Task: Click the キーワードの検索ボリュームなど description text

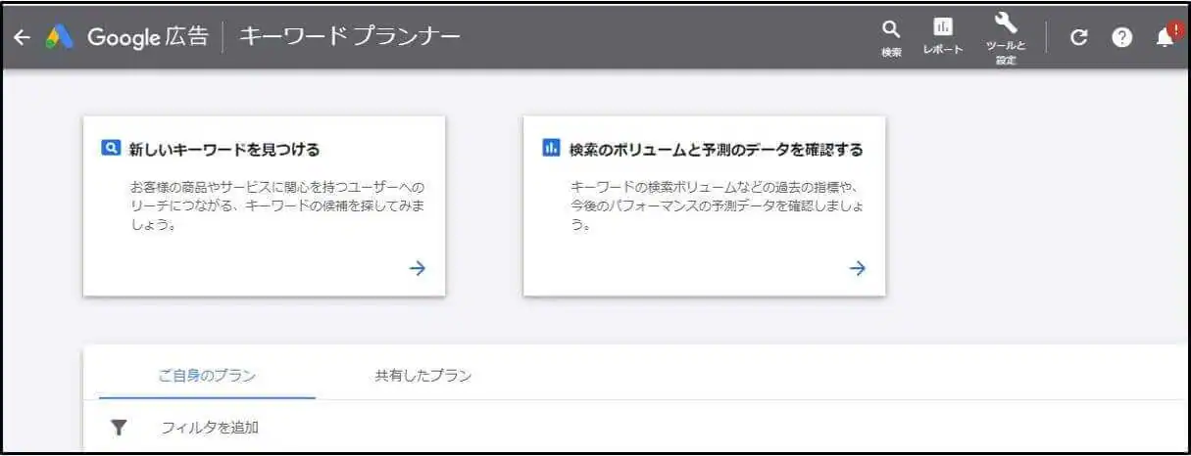Action: click(718, 205)
